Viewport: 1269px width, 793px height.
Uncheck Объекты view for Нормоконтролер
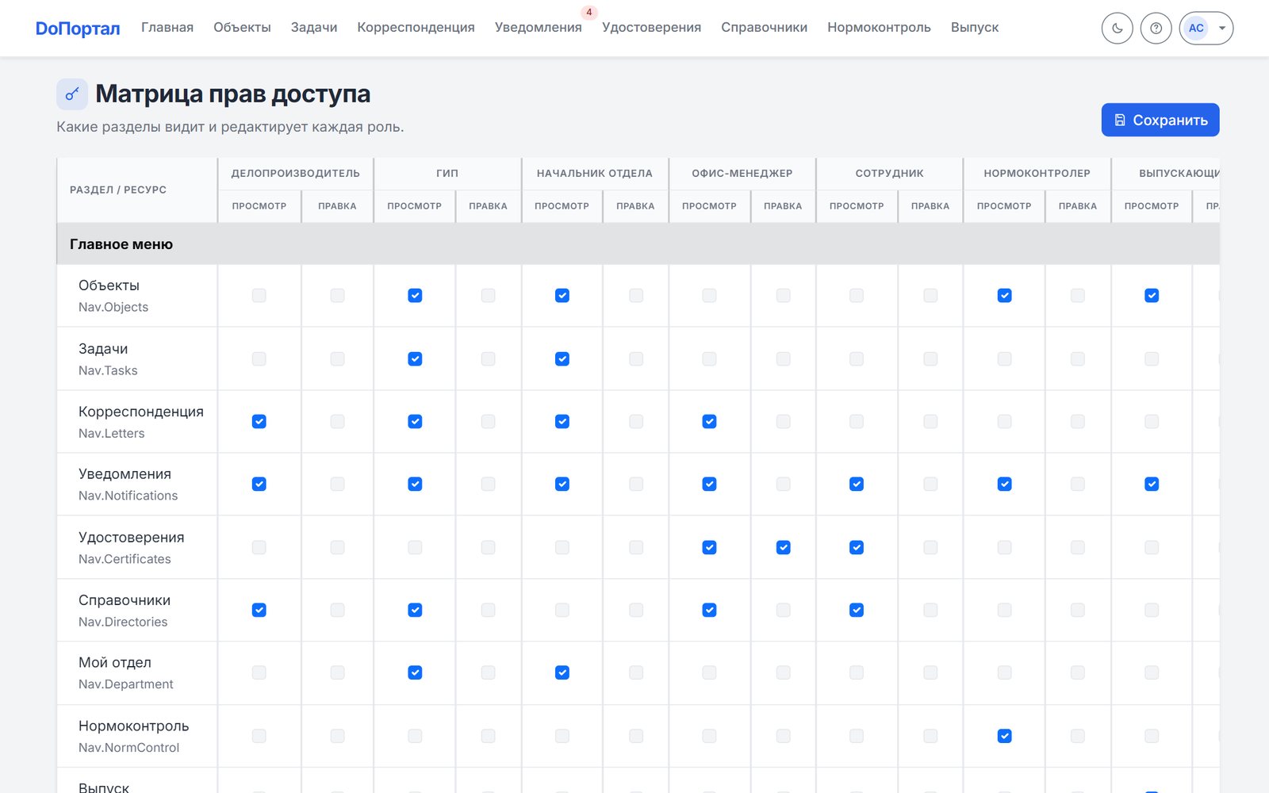pos(1004,296)
